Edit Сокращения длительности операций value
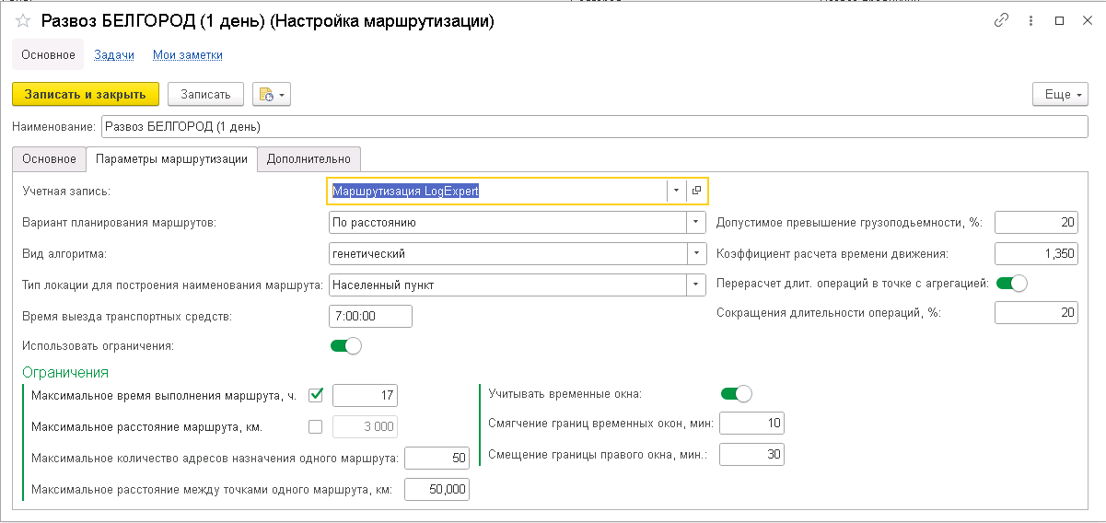 click(x=1037, y=313)
